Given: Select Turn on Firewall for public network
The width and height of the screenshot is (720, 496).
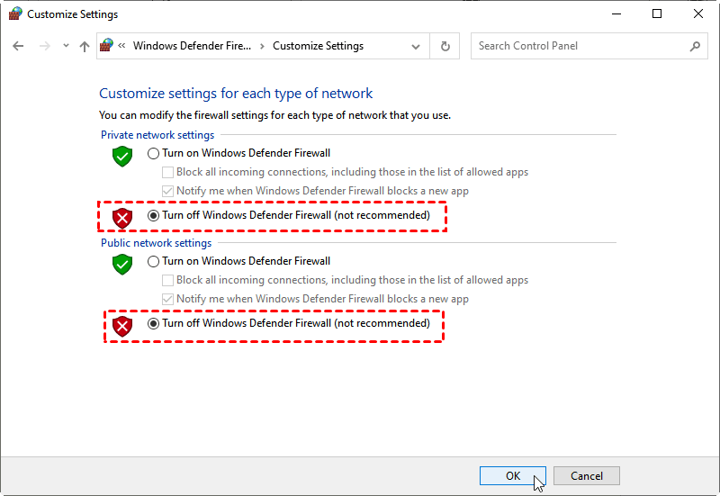Looking at the screenshot, I should pyautogui.click(x=153, y=262).
